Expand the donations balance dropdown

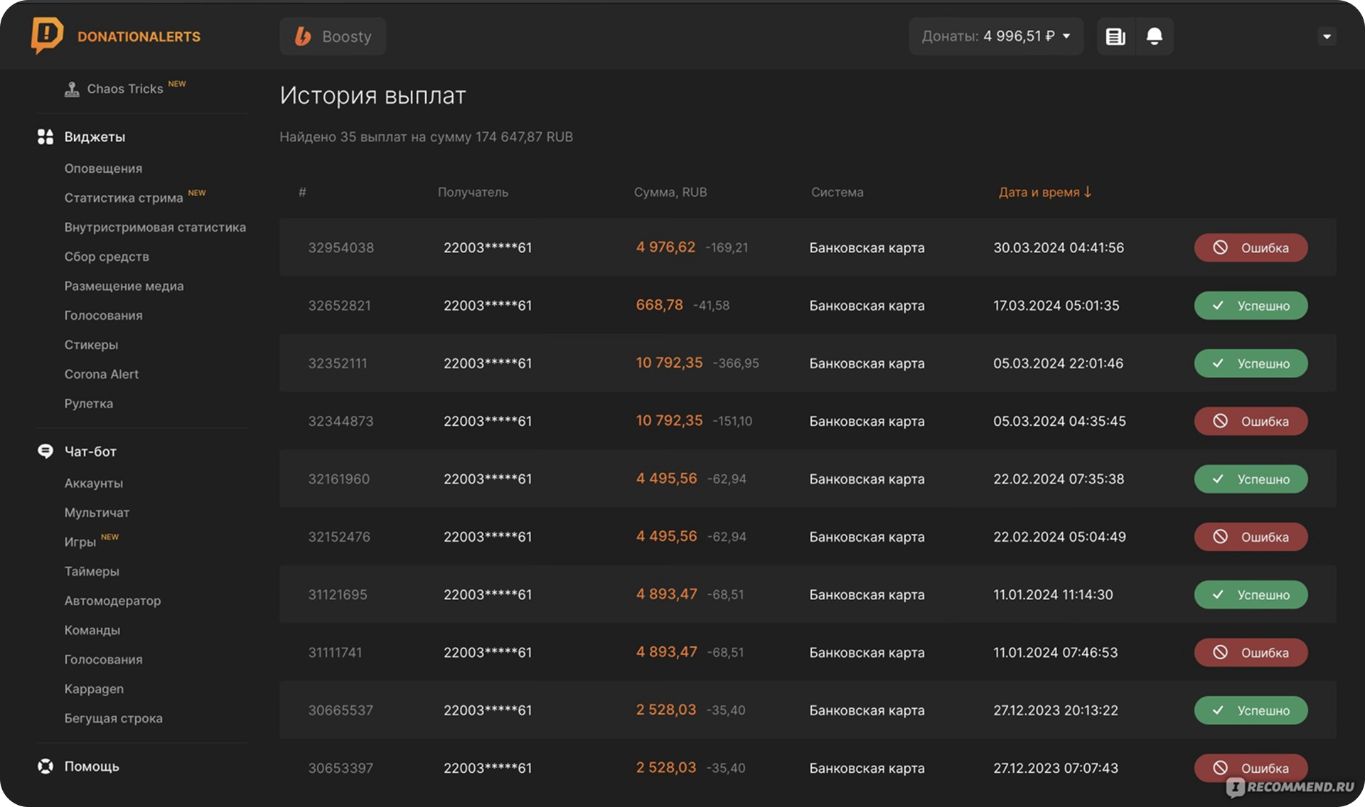(x=1066, y=36)
